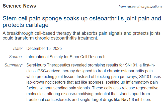Image resolution: width=165 pixels, height=106 pixels.
Task: Open International Society for Stem Cell Research
Action: [x=66, y=57]
